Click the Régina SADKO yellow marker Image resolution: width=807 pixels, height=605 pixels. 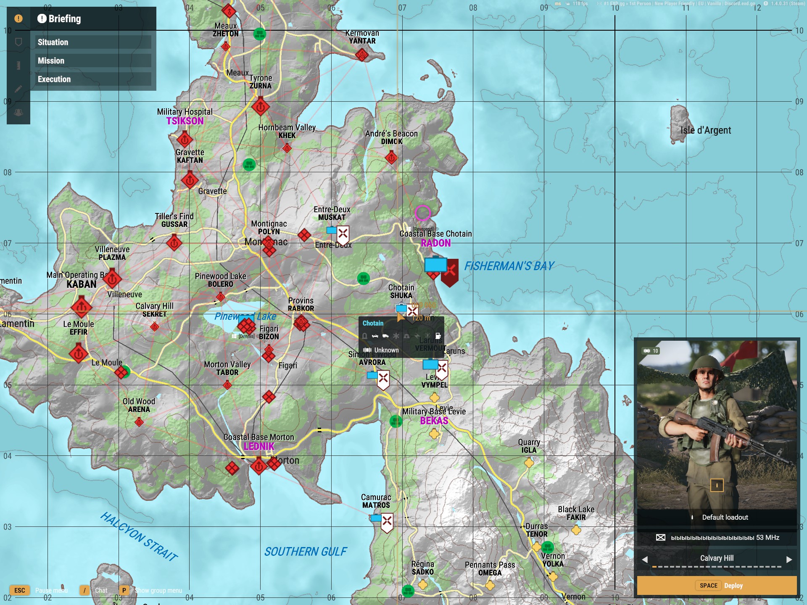pyautogui.click(x=423, y=584)
